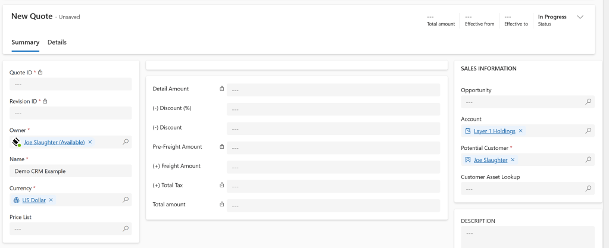This screenshot has width=609, height=248.
Task: Click the Effective to header field
Action: (516, 20)
